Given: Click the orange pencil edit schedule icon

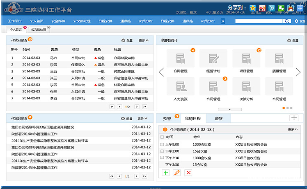Looking at the screenshot, I should pos(177,173).
